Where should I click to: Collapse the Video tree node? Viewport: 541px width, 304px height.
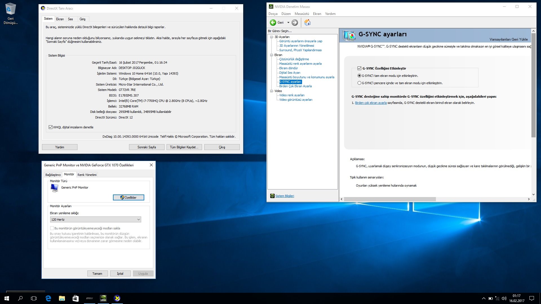coord(271,91)
